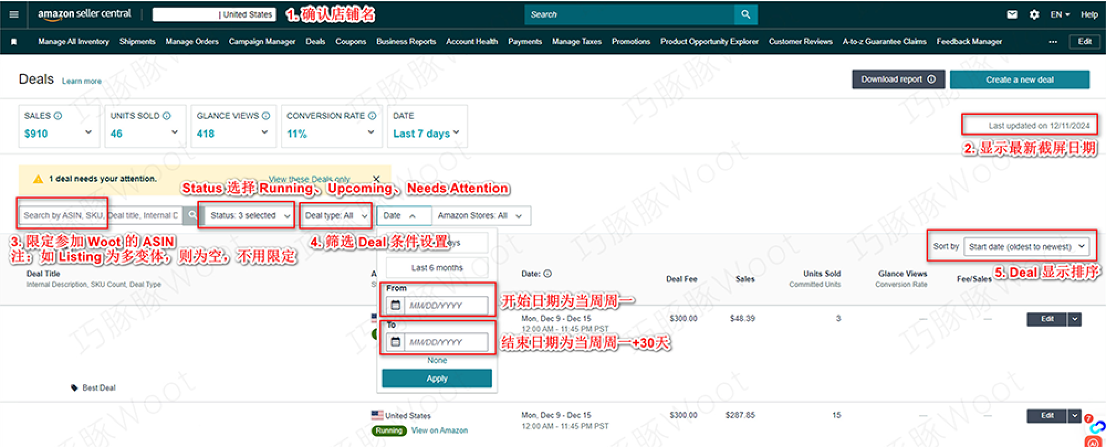Open Manage Taxes
Image resolution: width=1106 pixels, height=447 pixels.
click(577, 41)
